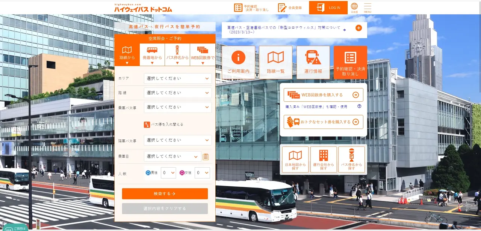Viewport: 481px width, 231px height.
Task: Open the MENU hamburger menu
Action: [367, 7]
